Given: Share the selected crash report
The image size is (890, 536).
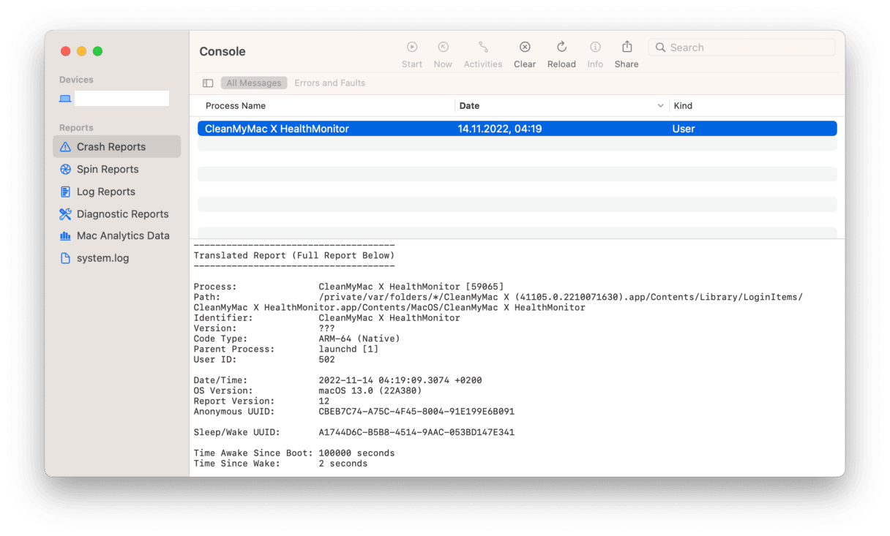Looking at the screenshot, I should click(x=627, y=48).
